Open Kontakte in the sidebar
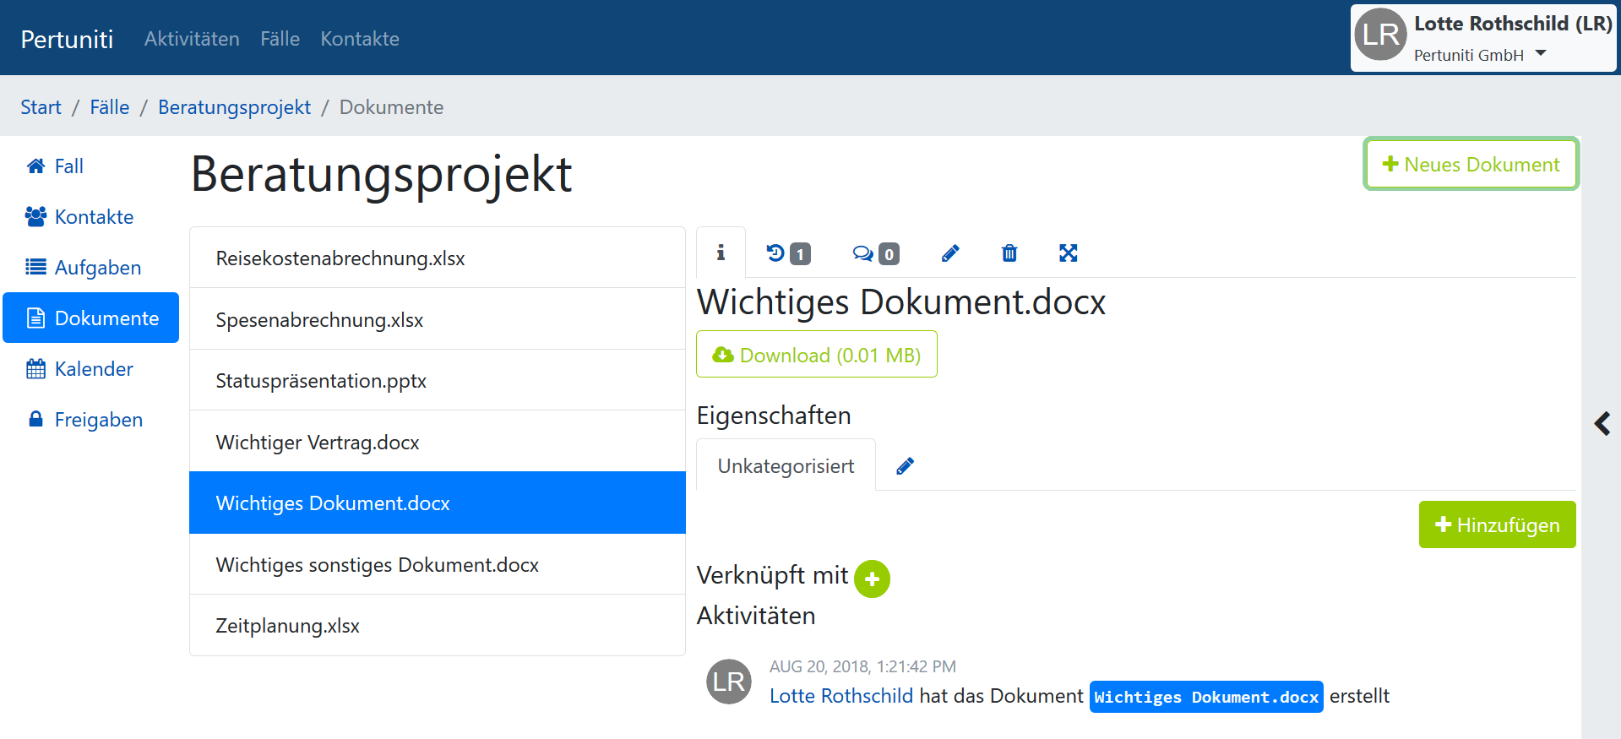The width and height of the screenshot is (1621, 739). point(91,217)
